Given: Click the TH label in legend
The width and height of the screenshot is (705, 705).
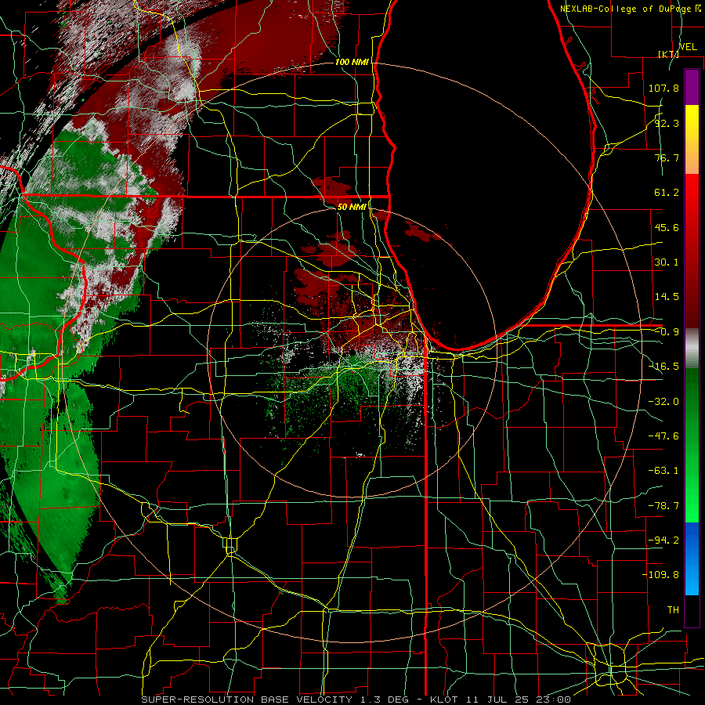Looking at the screenshot, I should [x=673, y=609].
